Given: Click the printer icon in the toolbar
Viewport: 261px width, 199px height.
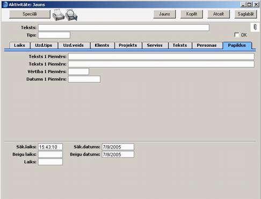Looking at the screenshot, I should 59,15.
